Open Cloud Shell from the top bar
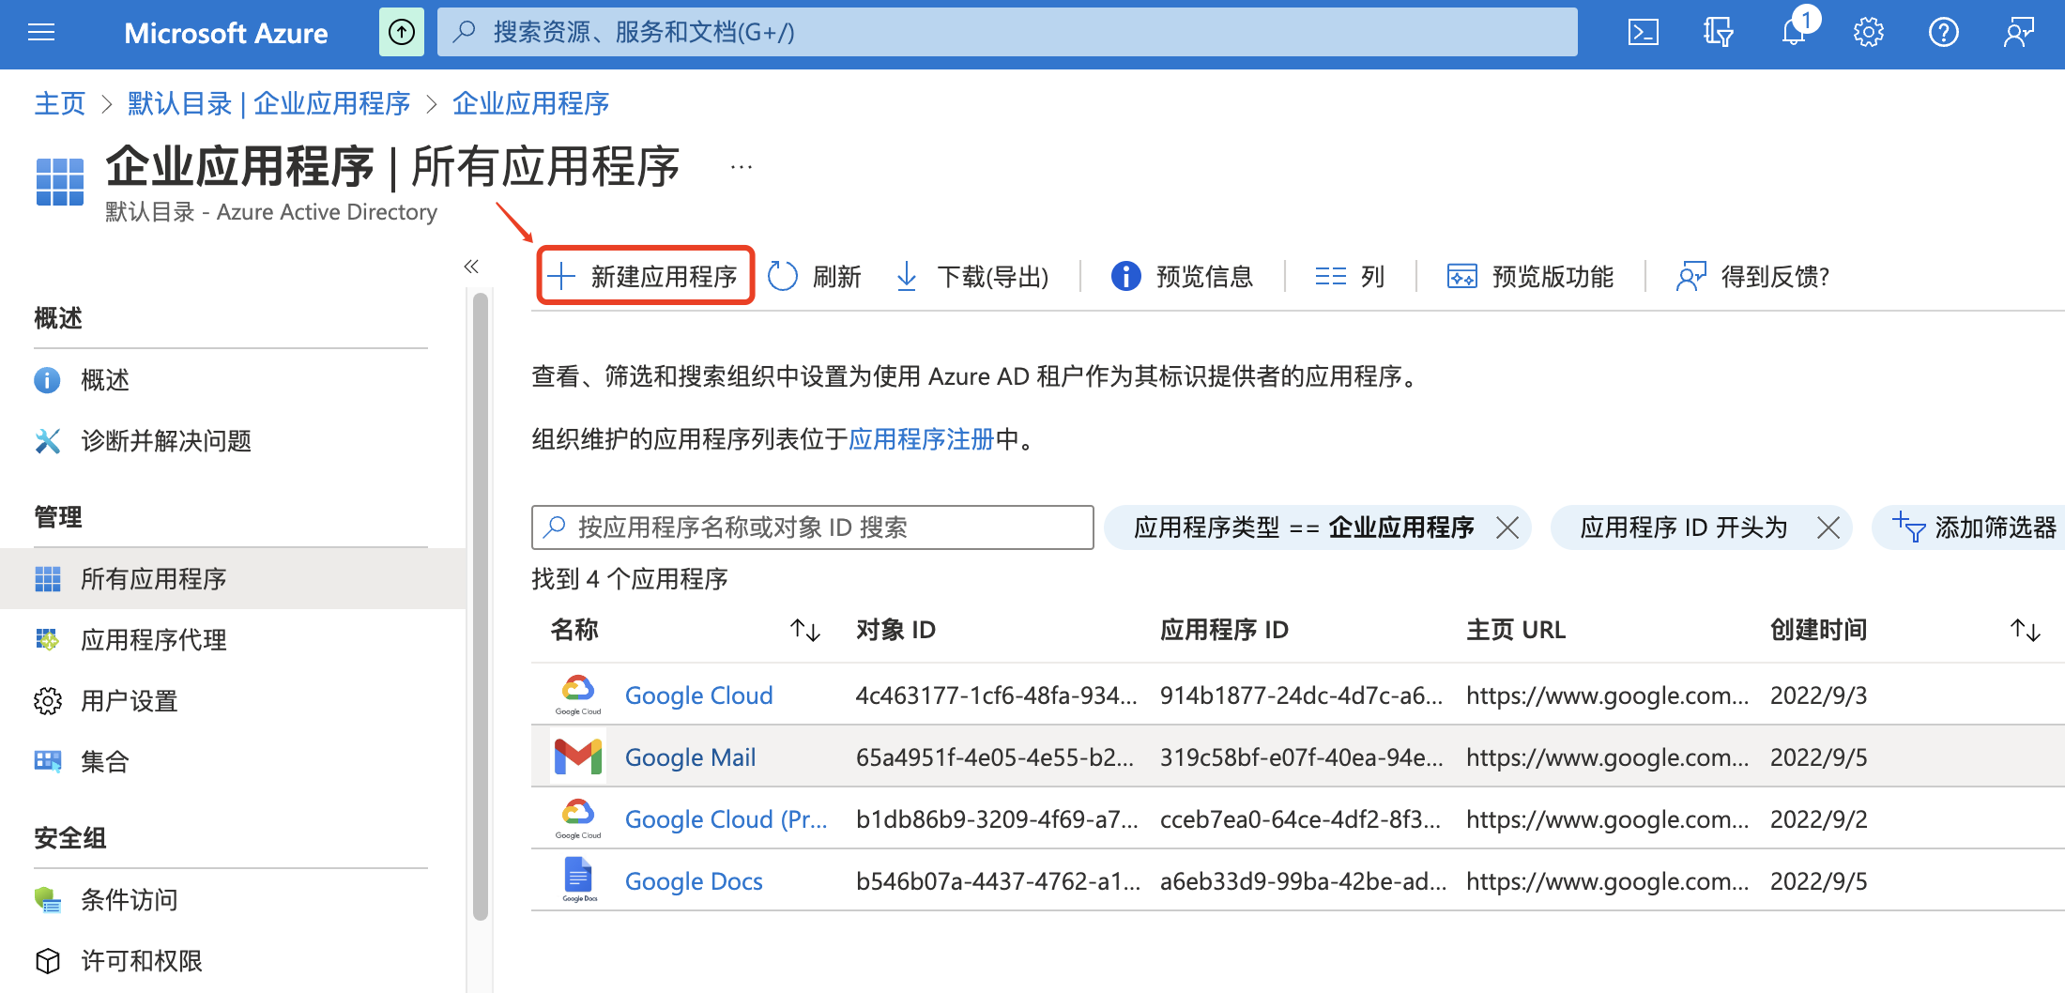This screenshot has height=993, width=2065. pos(1643,33)
